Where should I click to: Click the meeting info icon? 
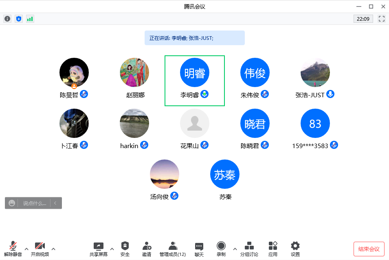pyautogui.click(x=7, y=19)
